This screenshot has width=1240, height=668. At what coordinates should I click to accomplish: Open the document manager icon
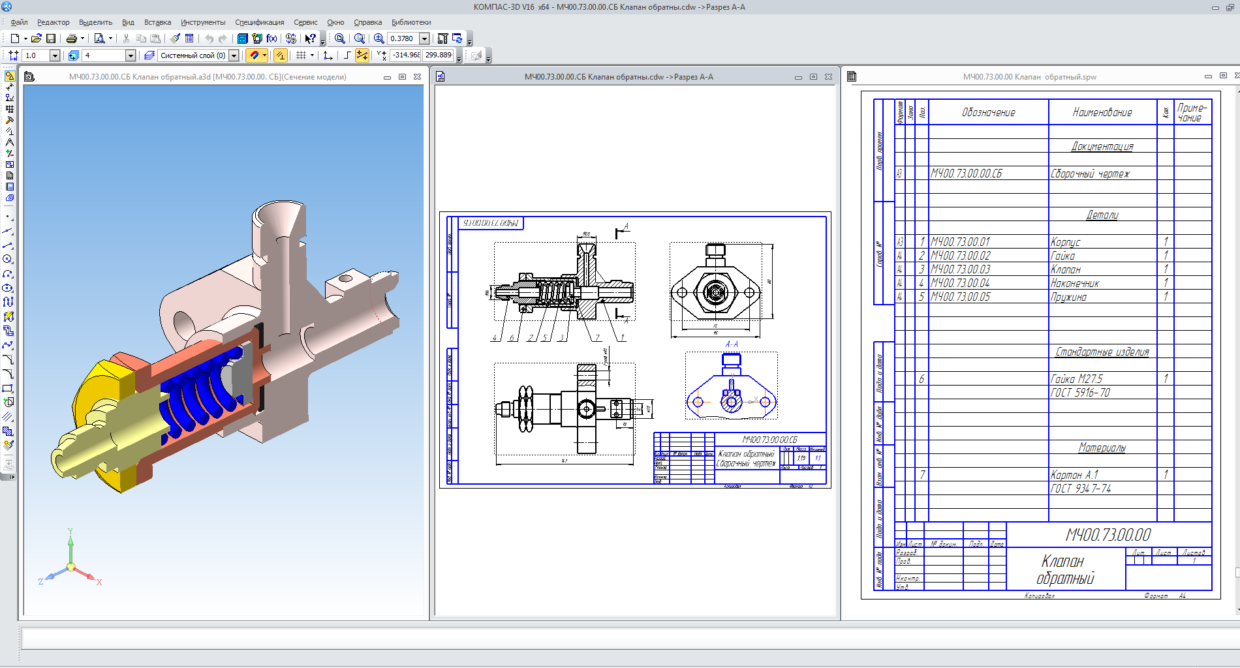pyautogui.click(x=242, y=38)
